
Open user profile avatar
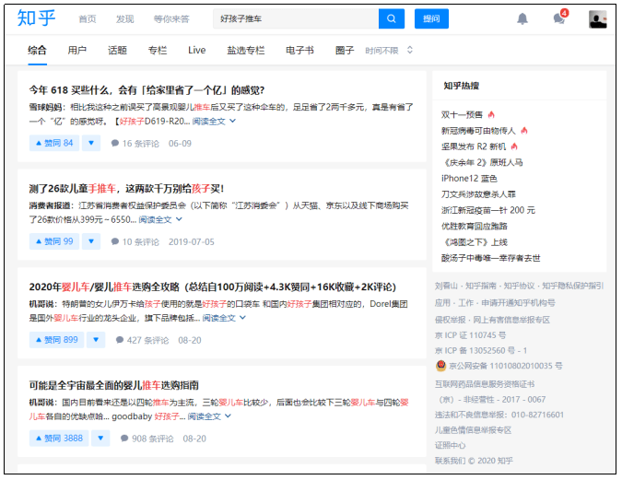pyautogui.click(x=597, y=18)
